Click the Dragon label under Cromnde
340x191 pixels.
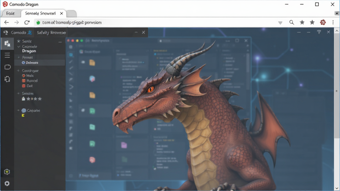coord(29,51)
